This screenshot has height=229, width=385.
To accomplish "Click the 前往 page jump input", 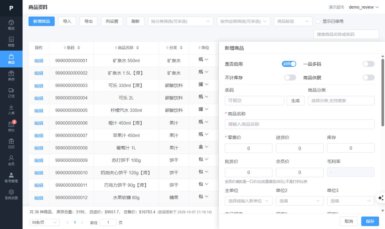I will pos(108,222).
